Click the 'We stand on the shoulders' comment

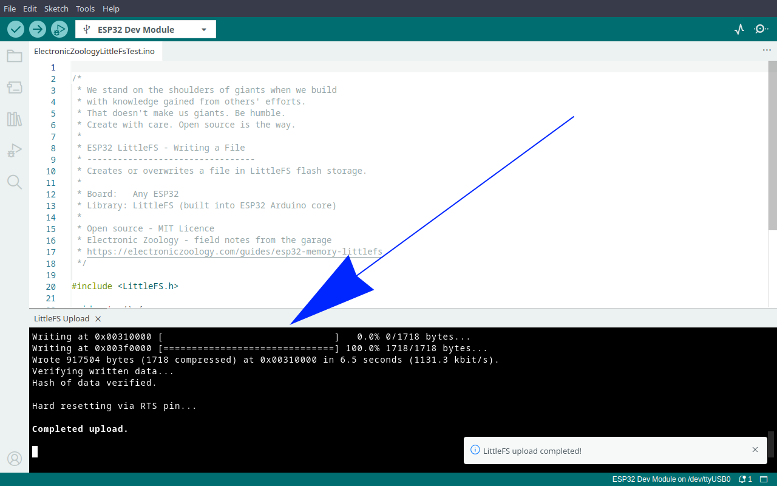pos(211,90)
